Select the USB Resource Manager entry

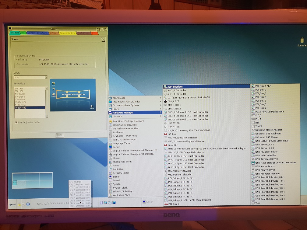(x=275, y=174)
